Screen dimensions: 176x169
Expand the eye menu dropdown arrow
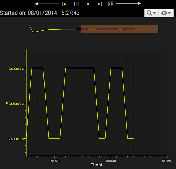169,13
